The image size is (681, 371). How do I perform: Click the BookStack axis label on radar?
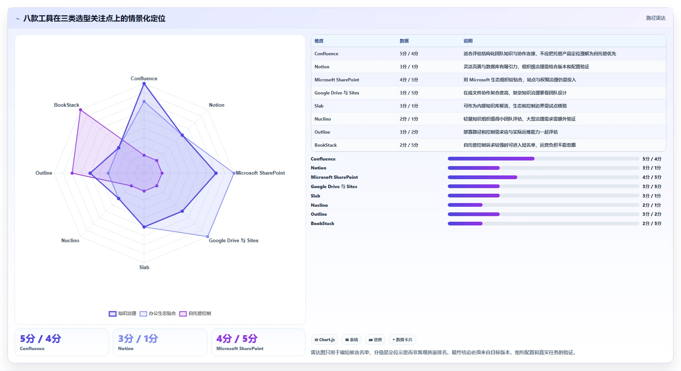[x=67, y=105]
